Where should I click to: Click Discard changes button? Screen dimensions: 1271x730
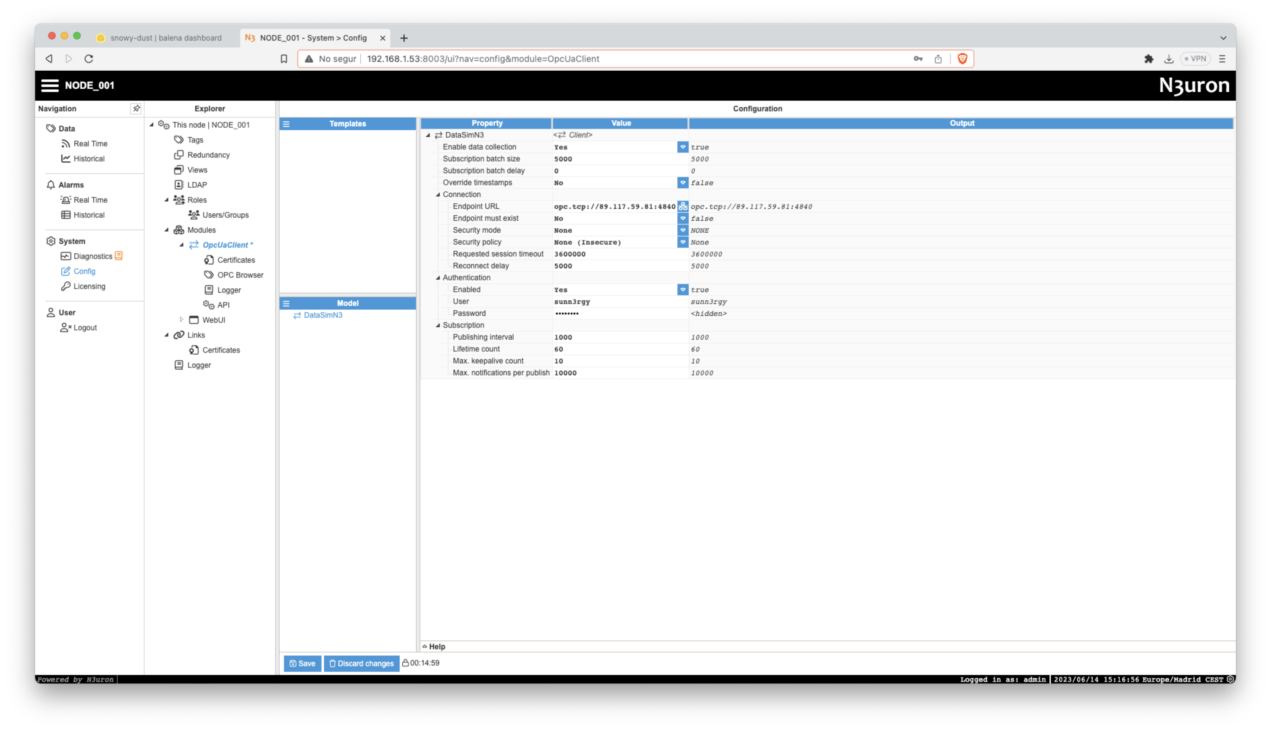[x=361, y=663]
